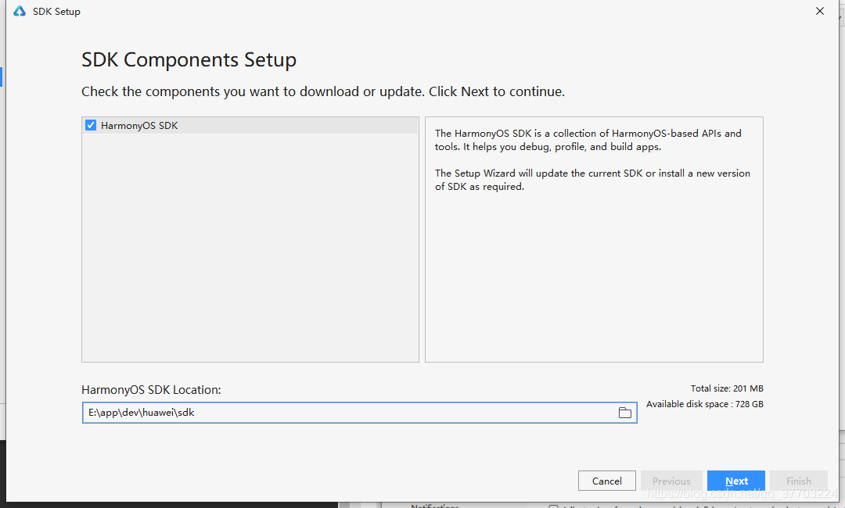This screenshot has height=508, width=845.
Task: Cancel the SDK setup wizard
Action: 607,481
